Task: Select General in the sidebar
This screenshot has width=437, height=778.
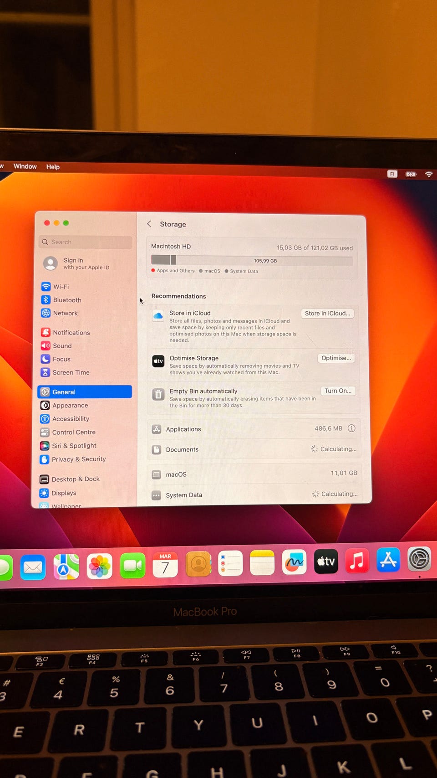Action: pos(85,392)
